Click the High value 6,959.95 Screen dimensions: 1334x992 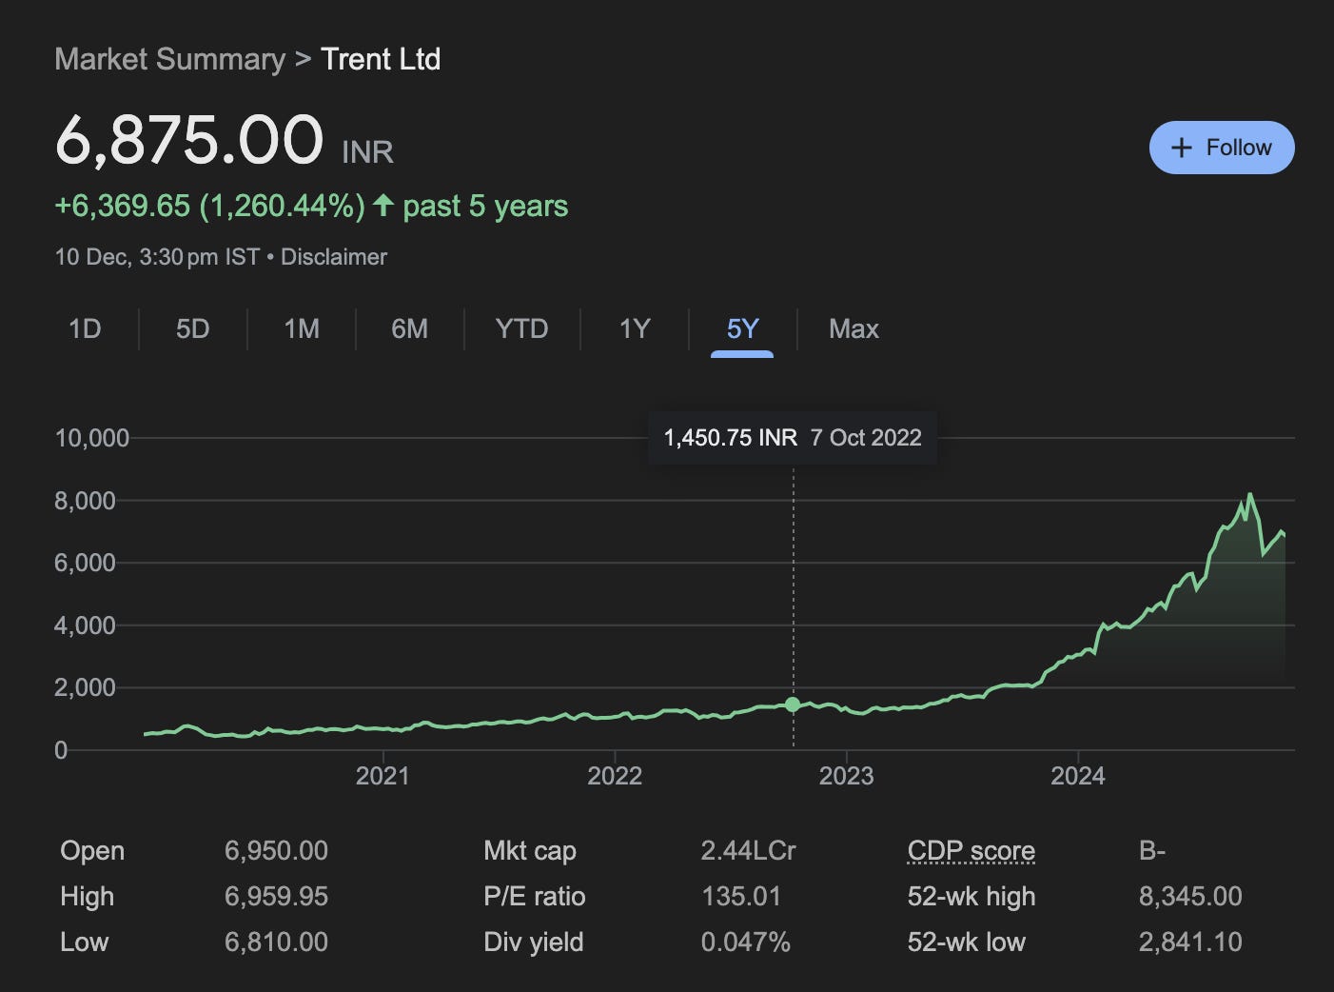click(276, 897)
